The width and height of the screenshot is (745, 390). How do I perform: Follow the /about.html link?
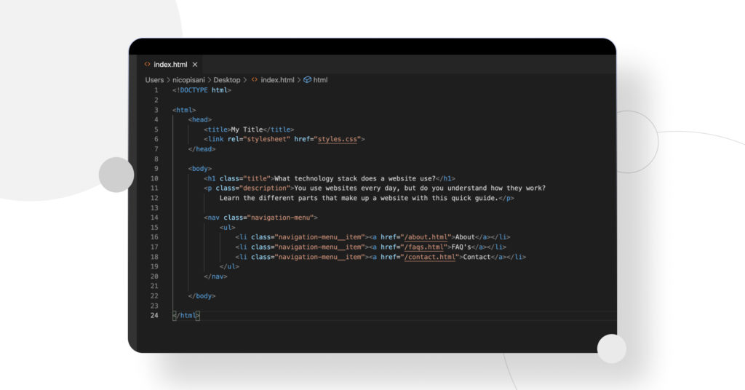(426, 237)
